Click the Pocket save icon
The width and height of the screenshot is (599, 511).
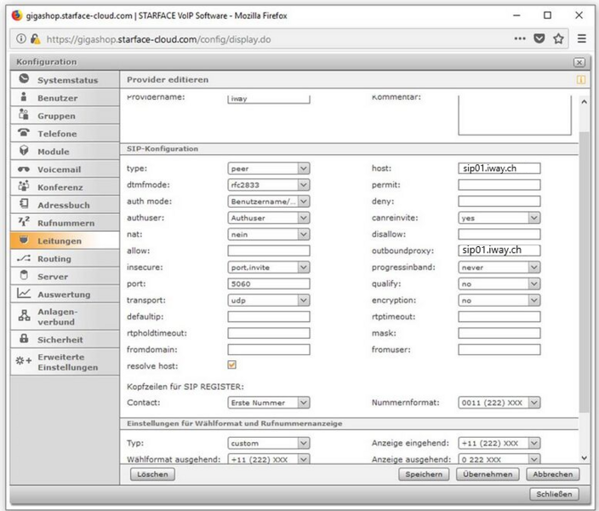point(539,38)
